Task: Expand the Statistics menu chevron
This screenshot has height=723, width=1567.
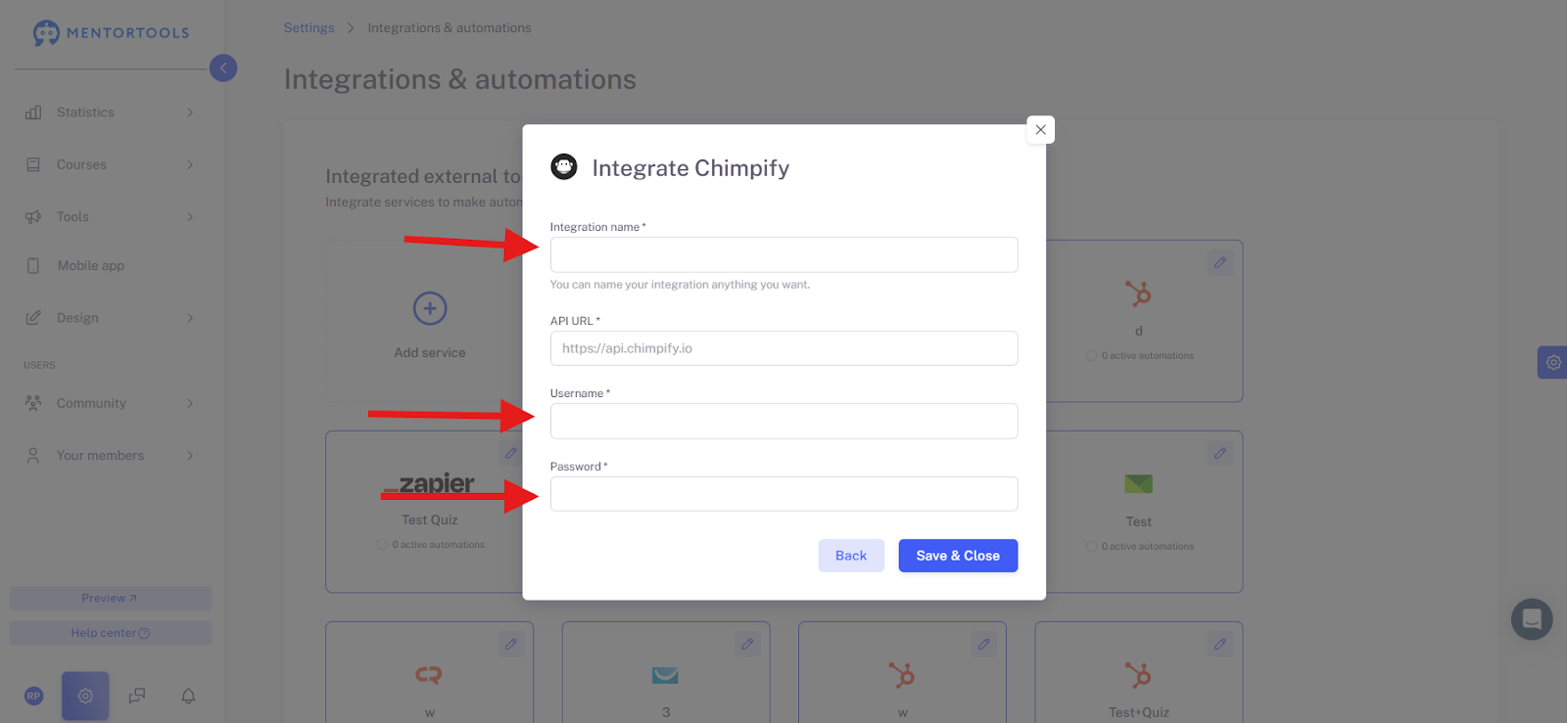Action: (x=190, y=113)
